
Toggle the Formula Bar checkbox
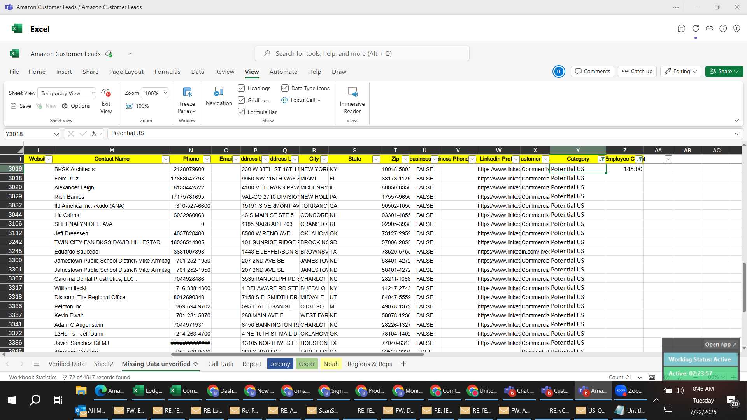coord(241,112)
